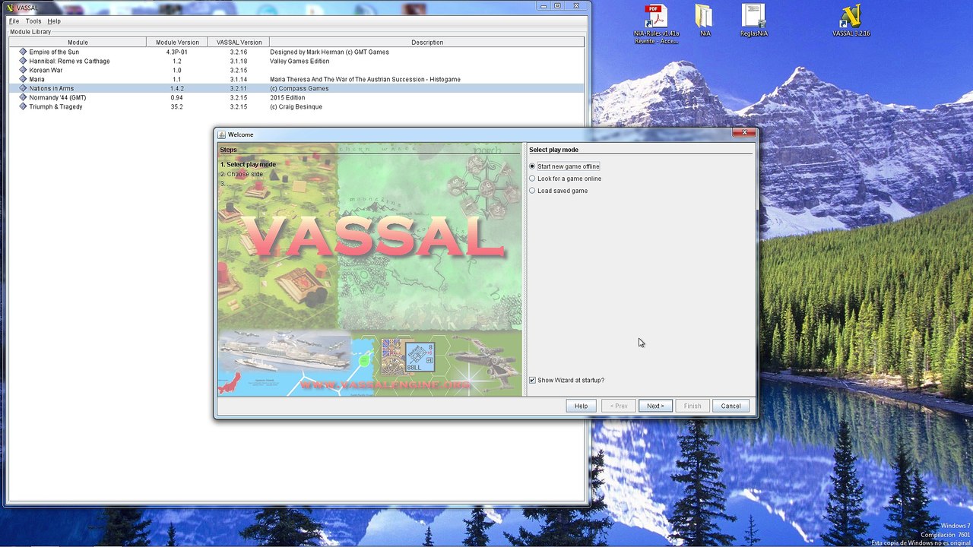This screenshot has width=973, height=547.
Task: Click VASSAL version 3.1.18
Action: (239, 61)
